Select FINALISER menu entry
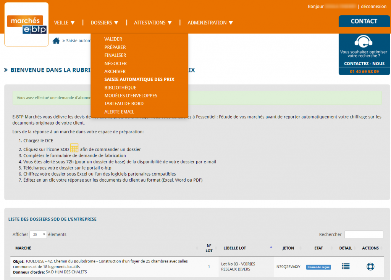 115,55
